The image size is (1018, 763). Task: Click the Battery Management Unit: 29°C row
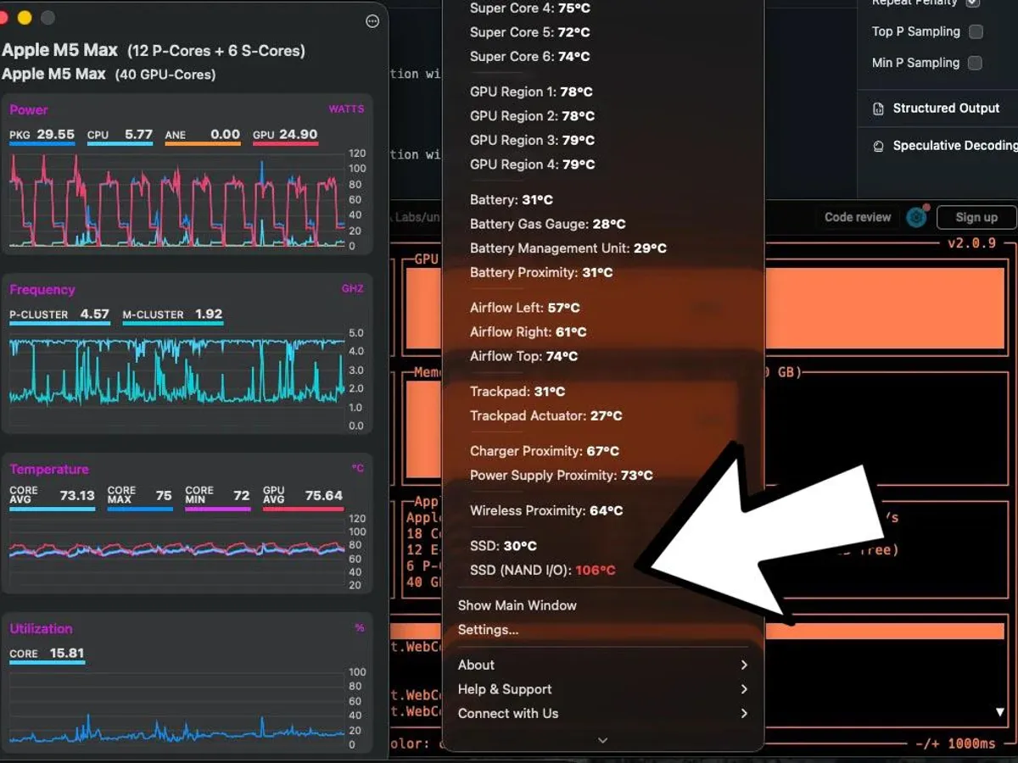point(568,248)
